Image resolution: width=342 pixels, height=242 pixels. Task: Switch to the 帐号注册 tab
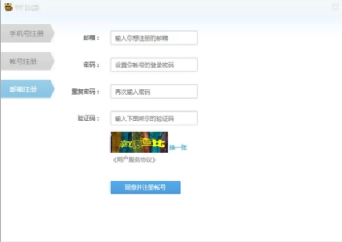pyautogui.click(x=27, y=61)
